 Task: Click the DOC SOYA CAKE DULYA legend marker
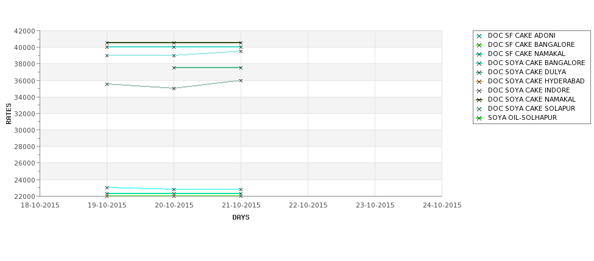pos(479,72)
